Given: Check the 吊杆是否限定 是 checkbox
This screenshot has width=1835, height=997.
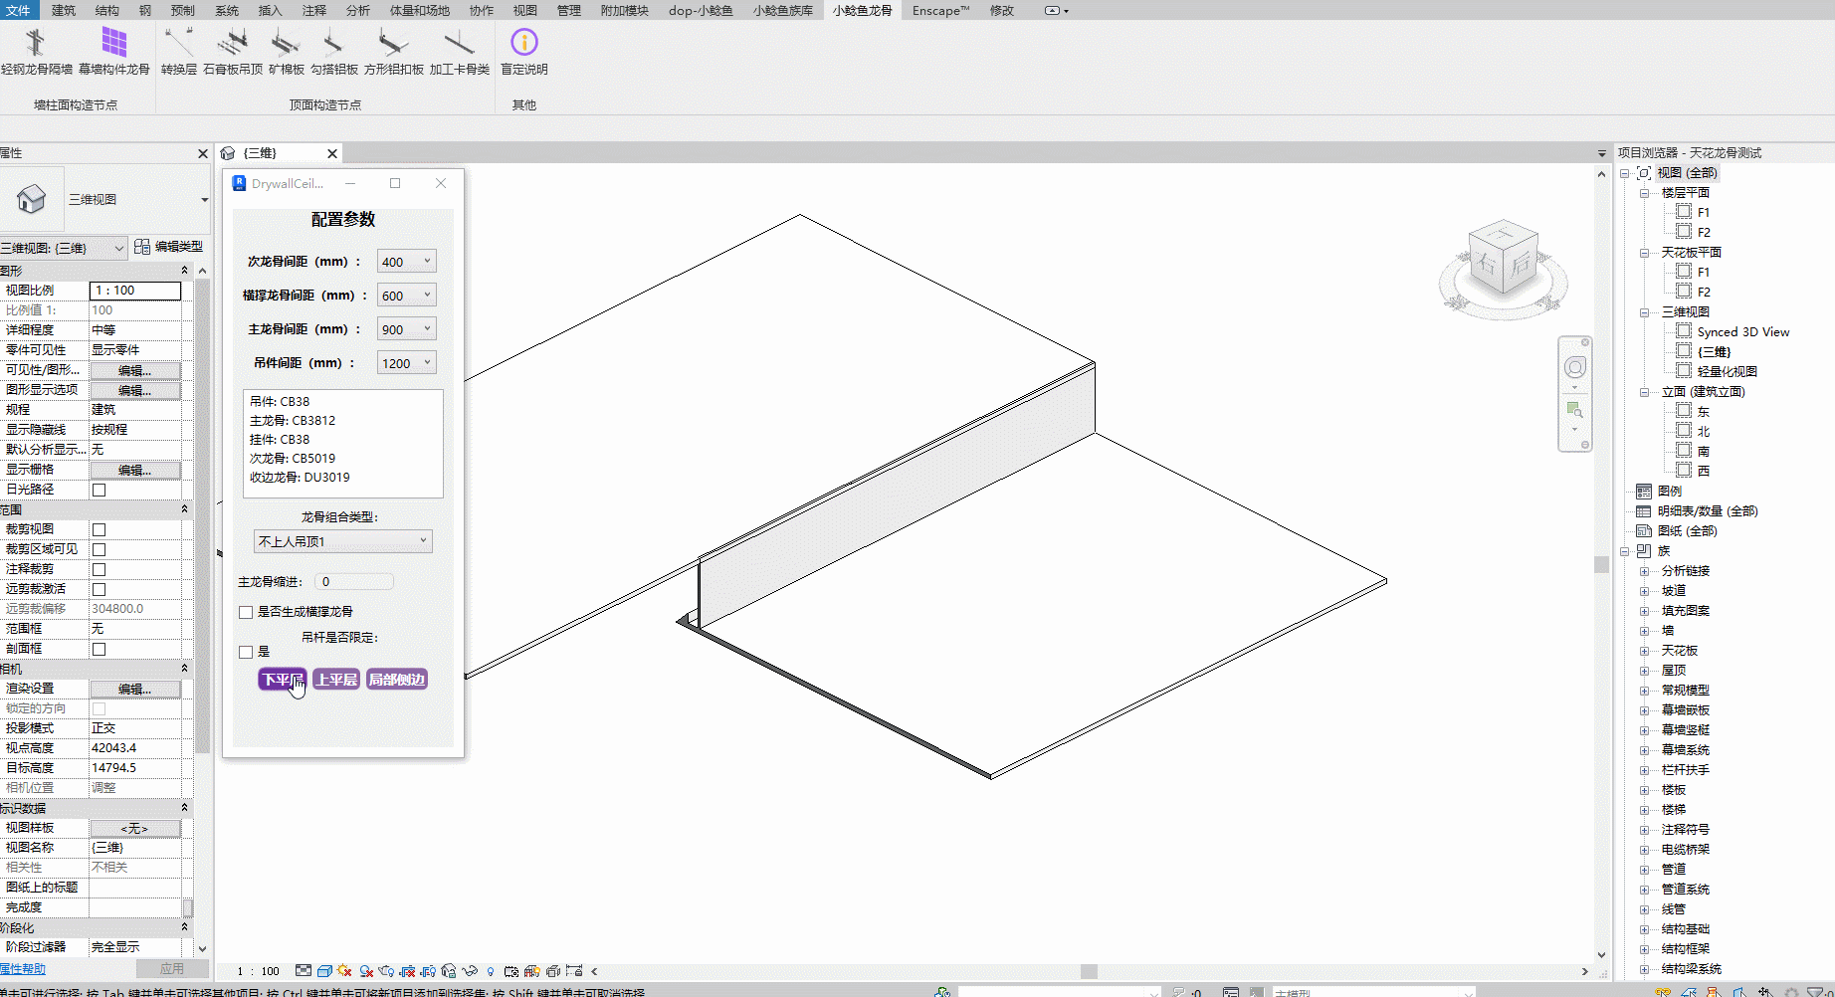Looking at the screenshot, I should click(x=246, y=652).
